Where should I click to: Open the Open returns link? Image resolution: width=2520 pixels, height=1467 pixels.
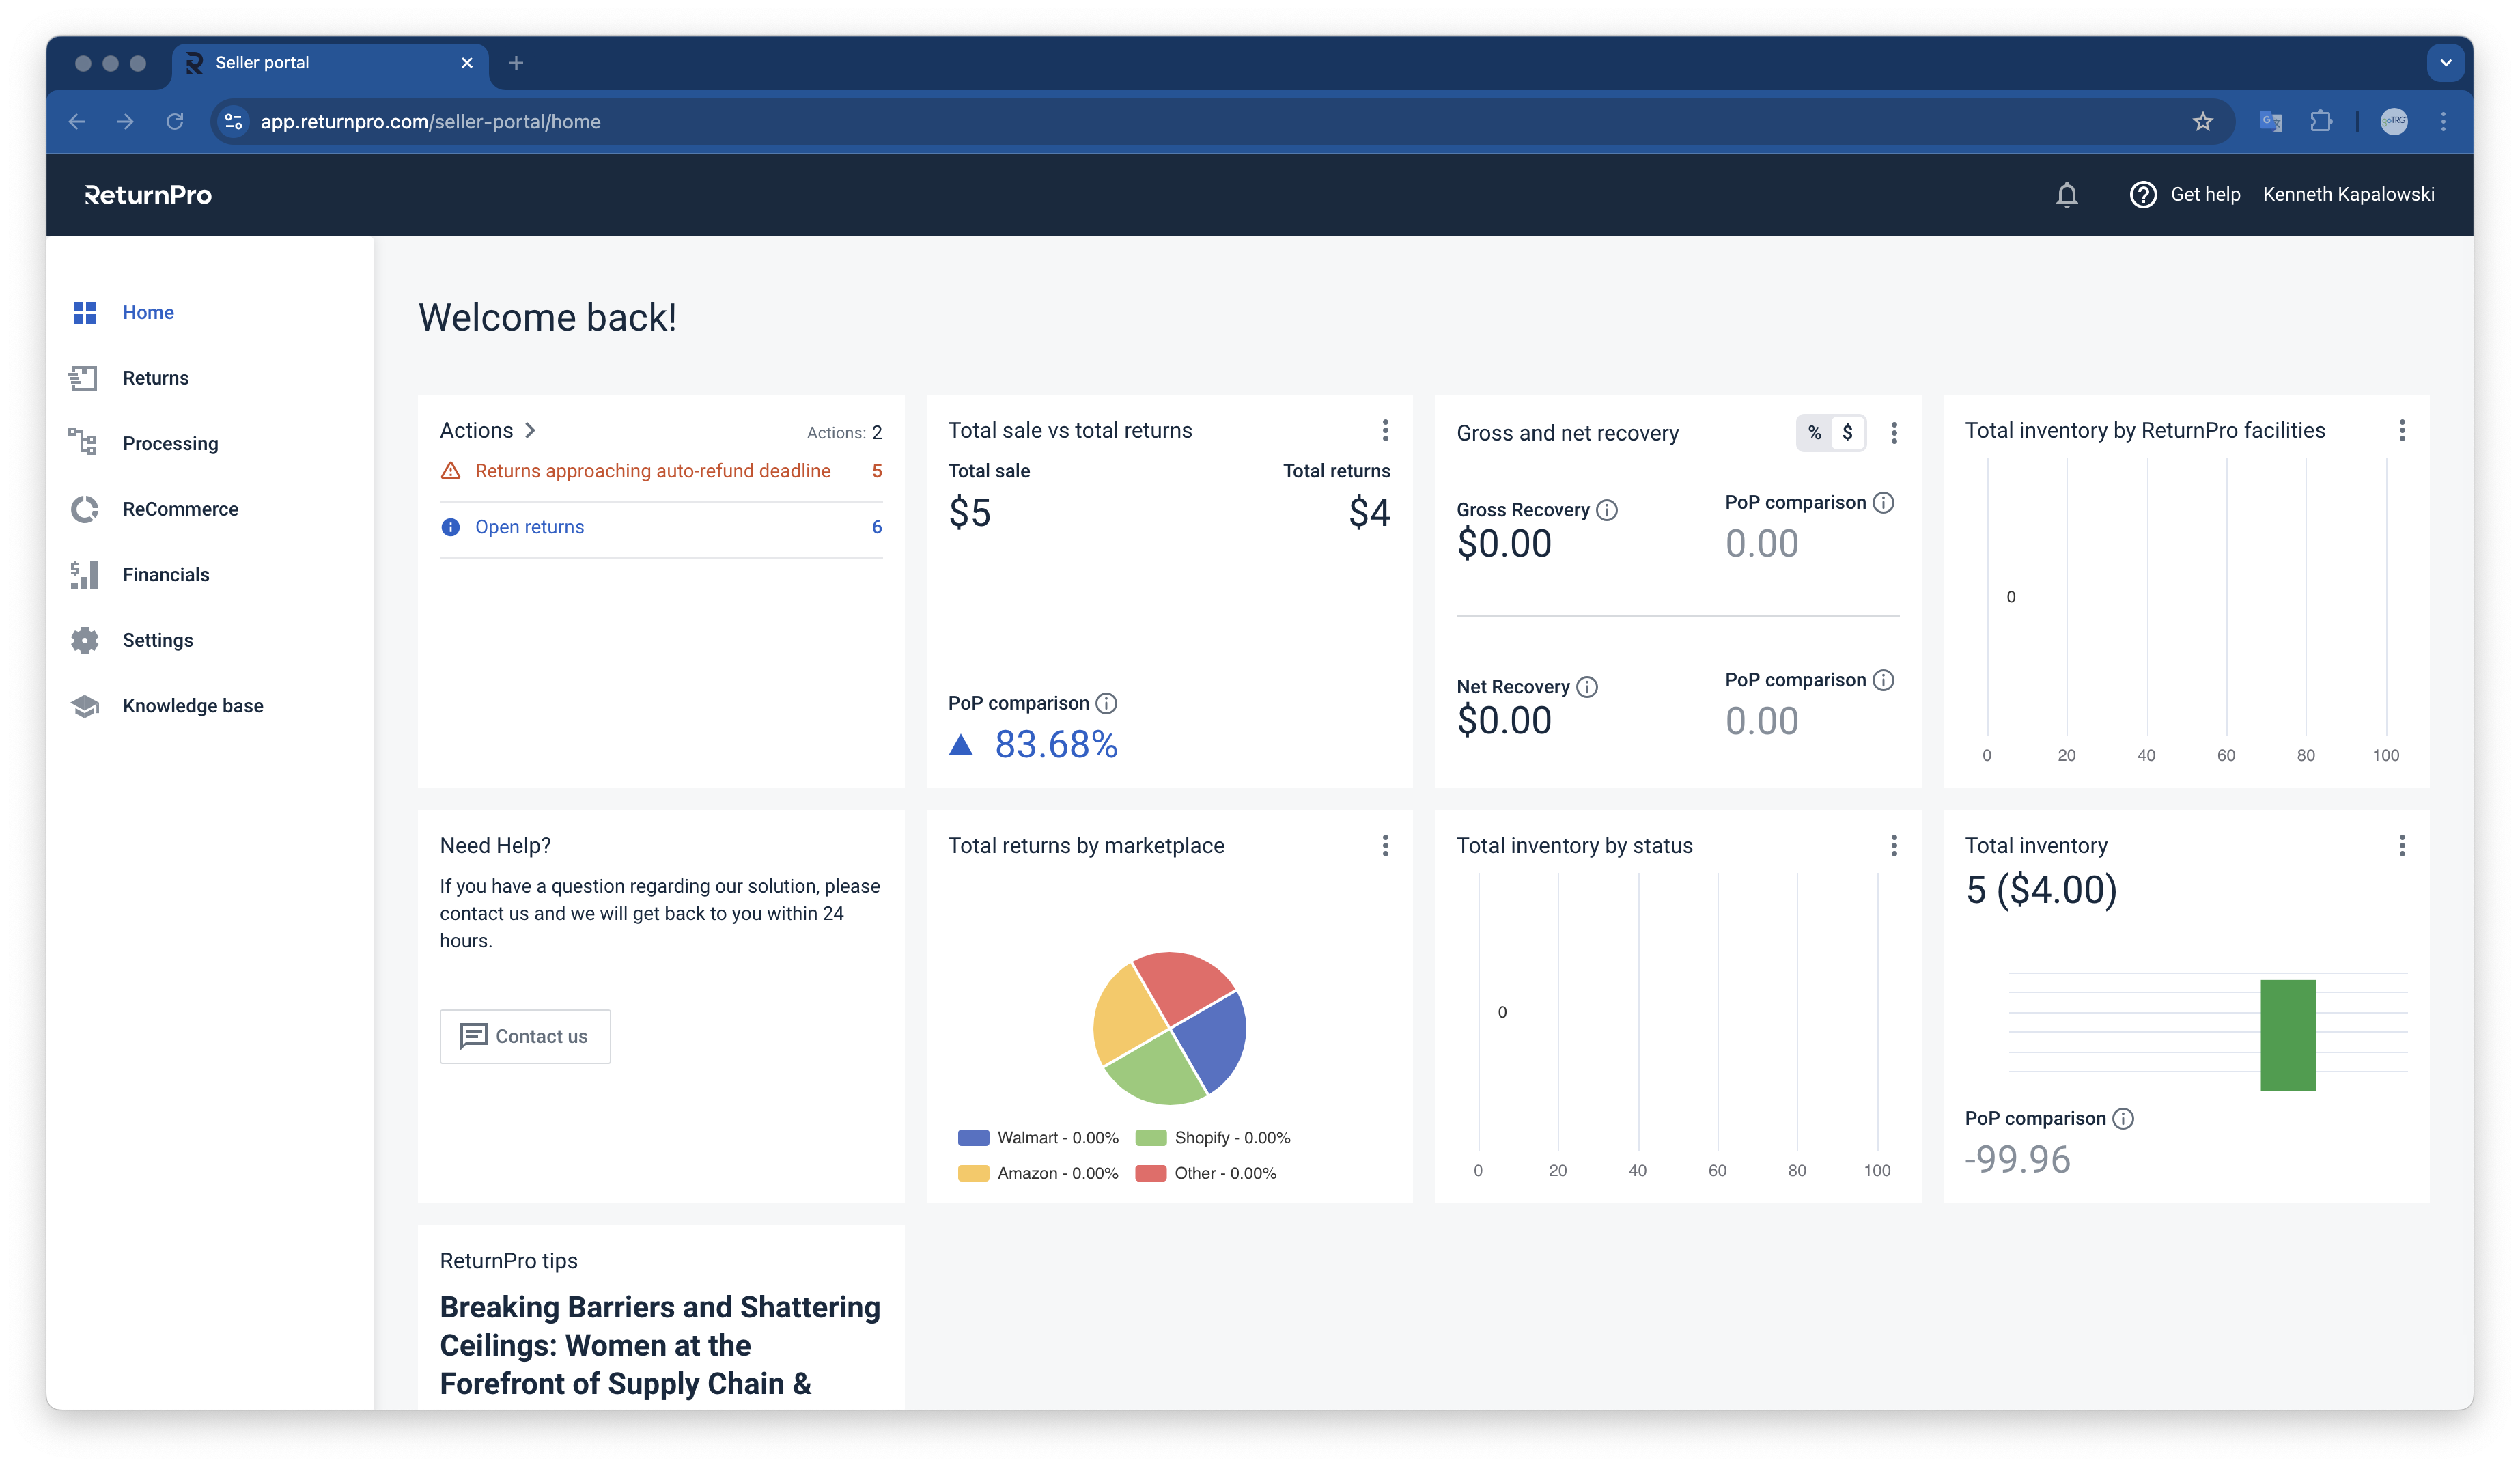[530, 526]
